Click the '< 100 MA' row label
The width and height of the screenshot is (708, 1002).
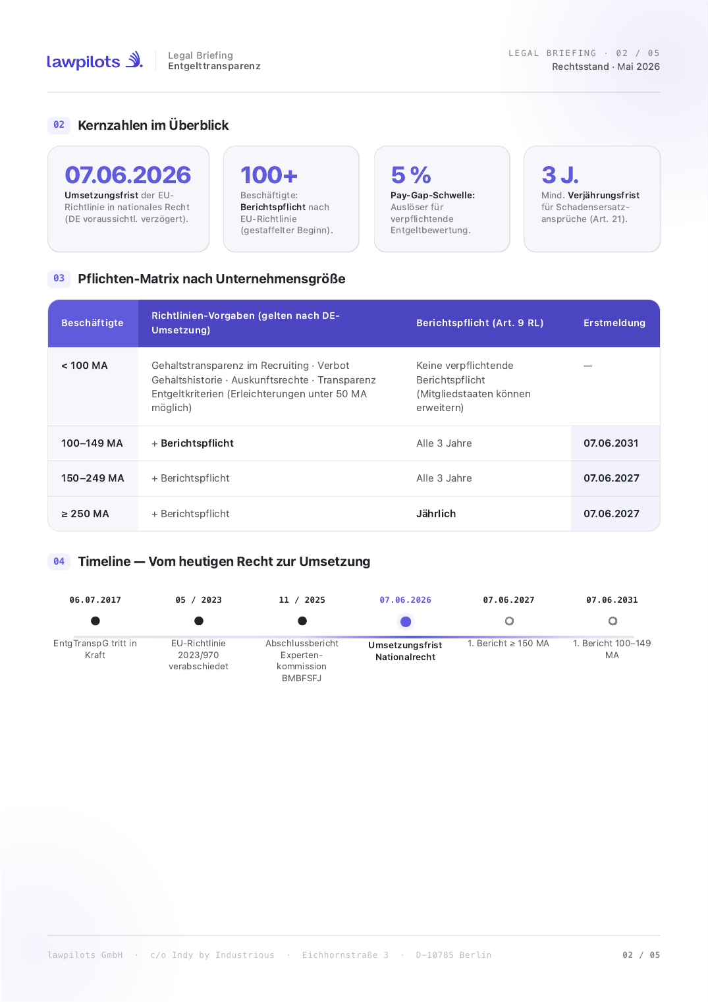[84, 366]
